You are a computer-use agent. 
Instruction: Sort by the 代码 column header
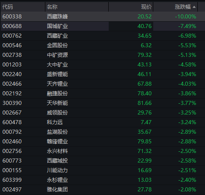[x=8, y=7]
